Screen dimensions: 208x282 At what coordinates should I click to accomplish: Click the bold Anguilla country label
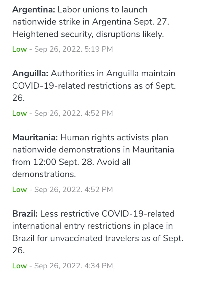[x=30, y=73]
